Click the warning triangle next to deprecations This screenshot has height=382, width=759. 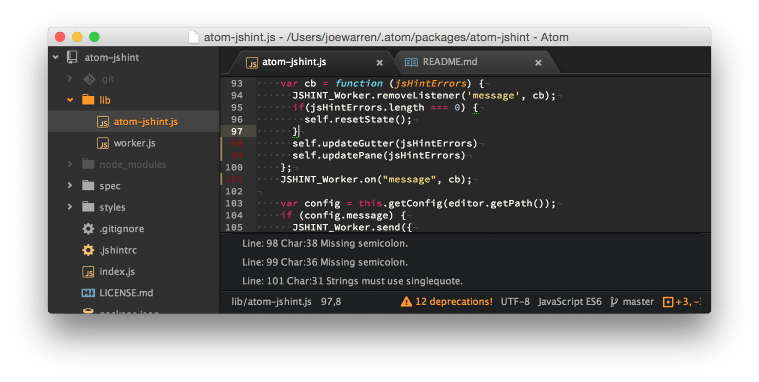pos(407,302)
